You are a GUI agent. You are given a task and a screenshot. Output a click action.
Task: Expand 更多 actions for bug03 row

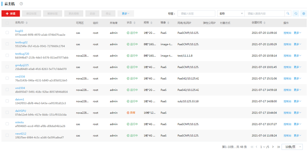tap(297, 33)
